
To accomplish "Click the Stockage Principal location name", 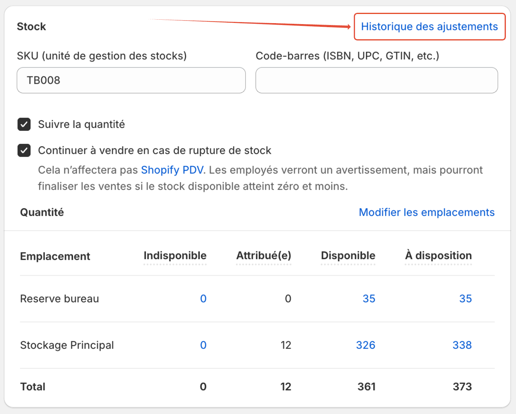I will tap(67, 345).
